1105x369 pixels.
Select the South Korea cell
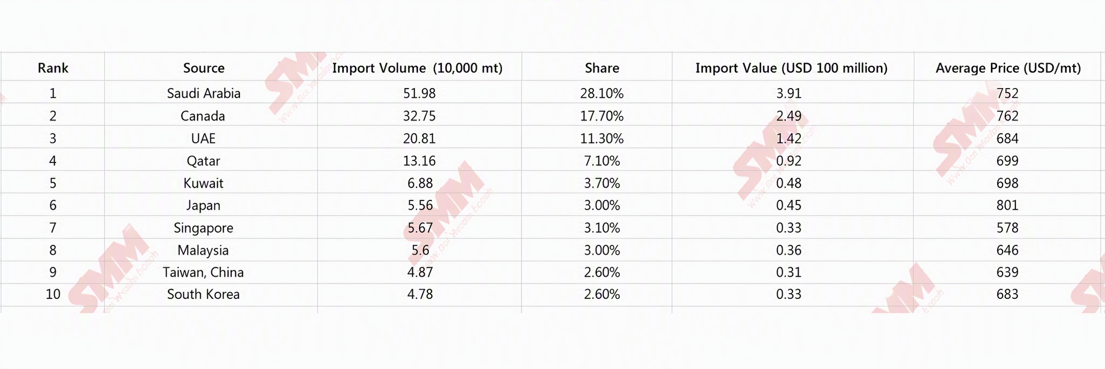tap(203, 294)
